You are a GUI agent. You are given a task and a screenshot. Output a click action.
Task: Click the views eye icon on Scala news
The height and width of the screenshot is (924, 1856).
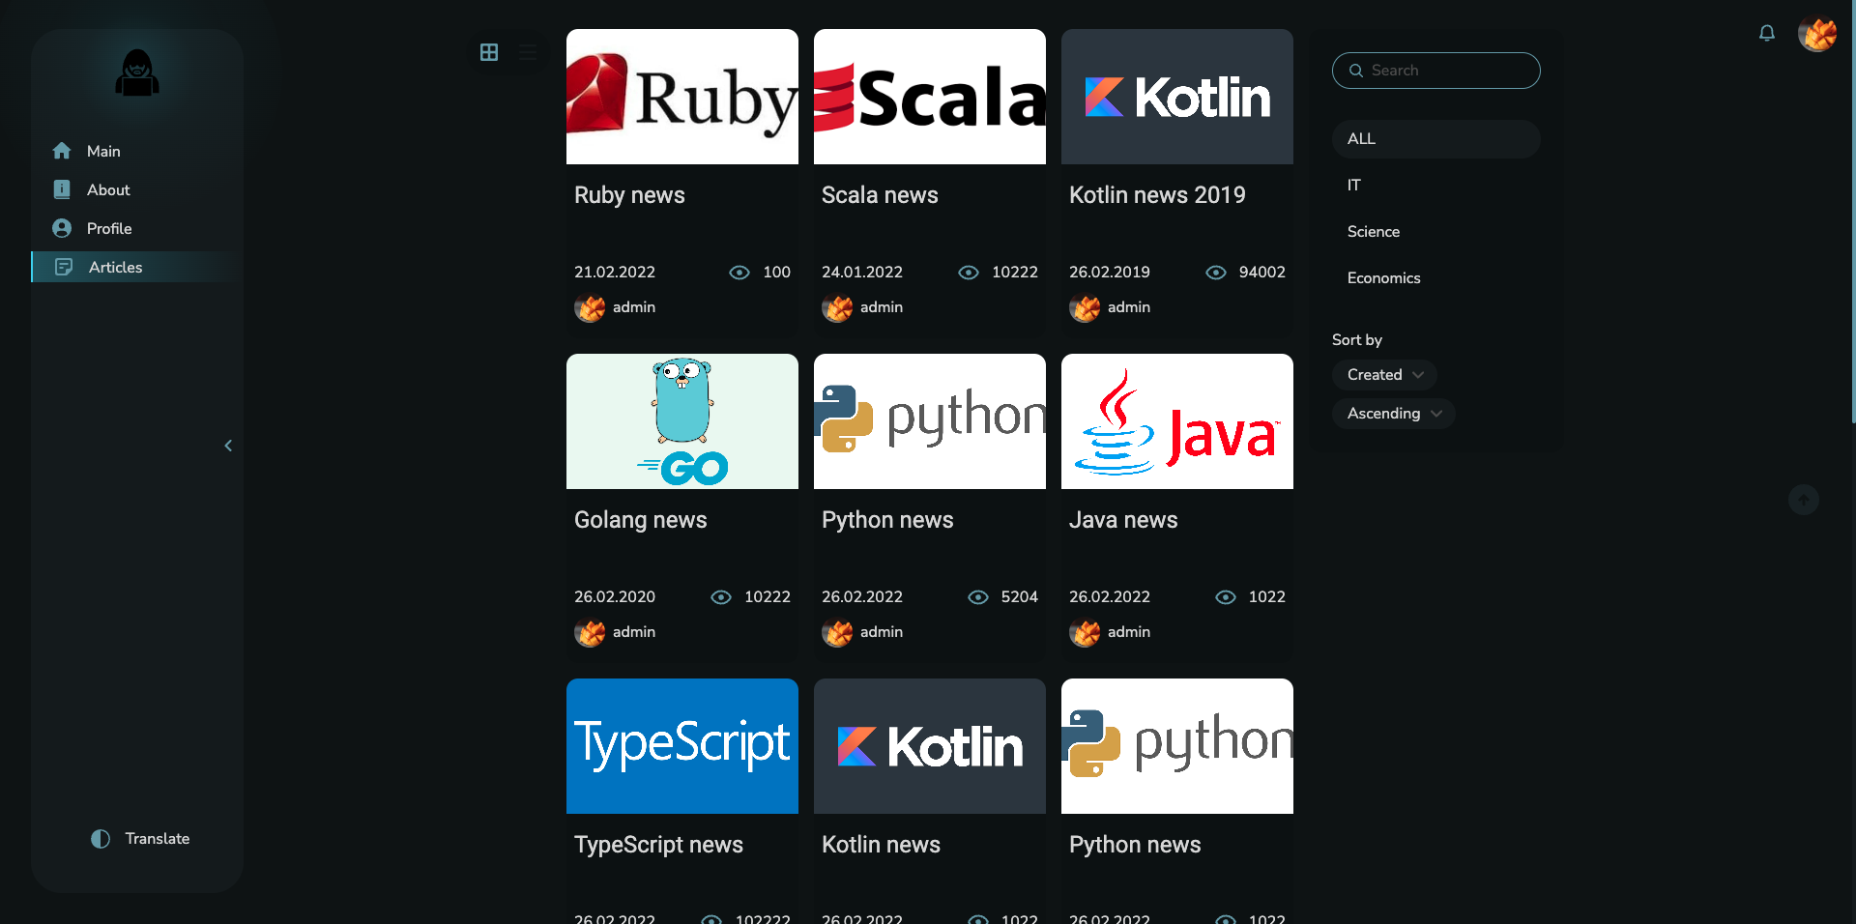969,273
